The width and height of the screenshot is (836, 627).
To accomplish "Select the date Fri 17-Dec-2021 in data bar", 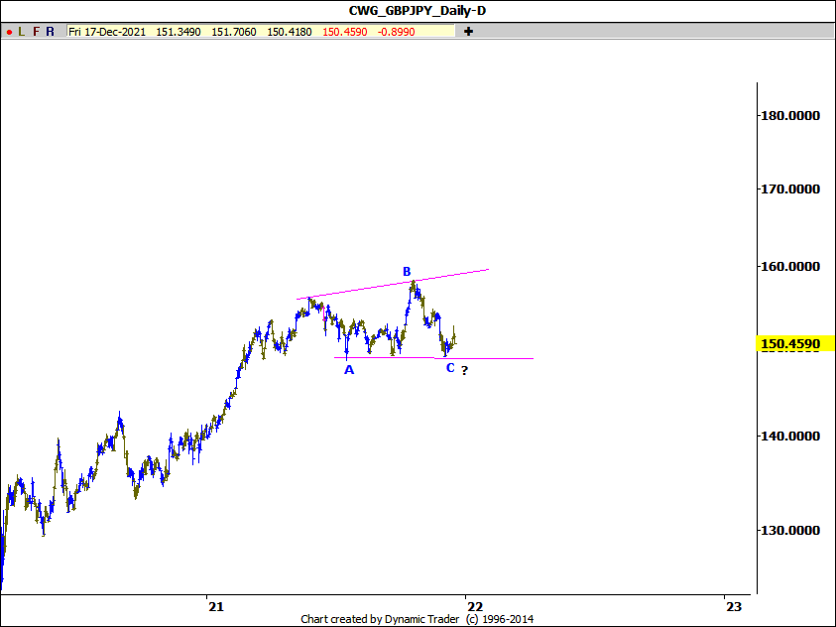I will point(107,32).
